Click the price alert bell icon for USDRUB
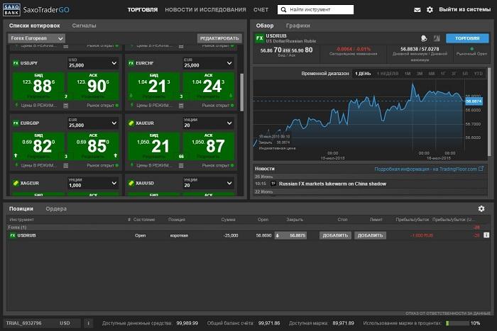This screenshot has height=331, width=497. coord(424,38)
